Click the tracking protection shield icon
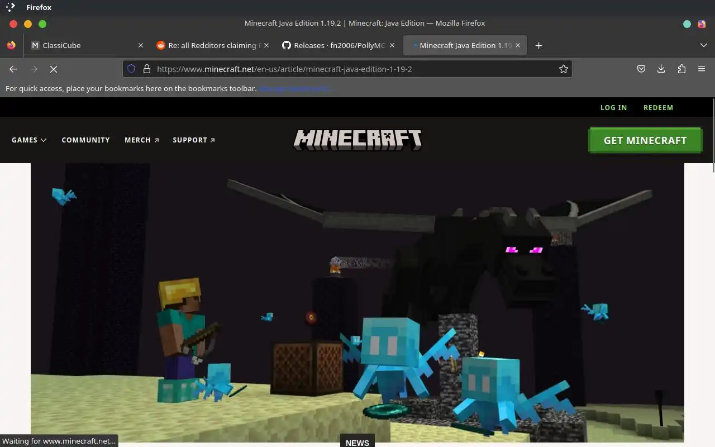Viewport: 715px width, 447px height. (131, 69)
